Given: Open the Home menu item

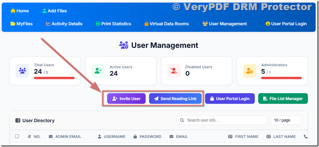Looking at the screenshot, I should 20,11.
